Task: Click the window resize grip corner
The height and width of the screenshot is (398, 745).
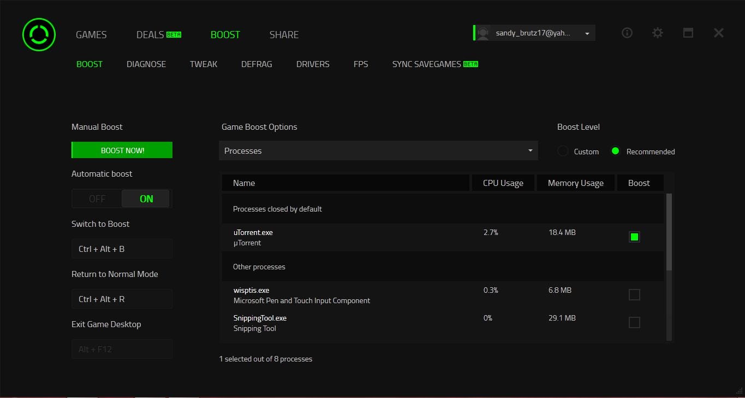Action: pyautogui.click(x=740, y=390)
